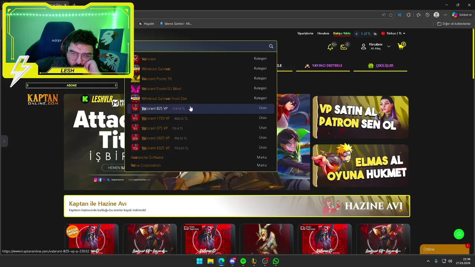Open File Explorer from taskbar

click(x=210, y=261)
